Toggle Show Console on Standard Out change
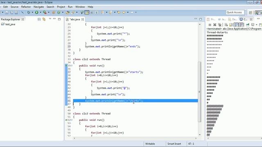This screenshot has width=262, height=147. (x=236, y=25)
